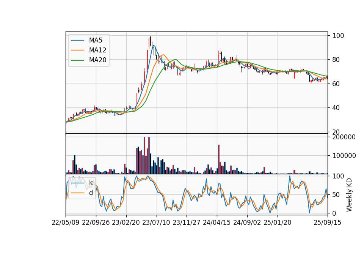This screenshot has width=364, height=262.
Task: Click the 80 price axis tick label
Action: (x=336, y=60)
